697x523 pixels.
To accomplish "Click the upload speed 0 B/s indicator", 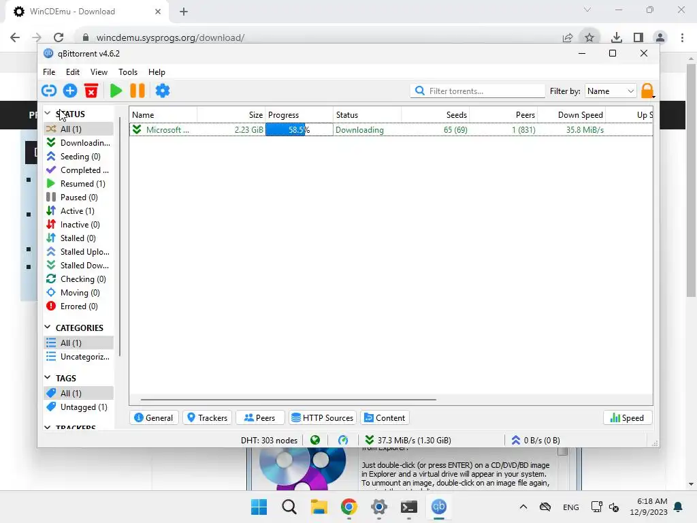I will pyautogui.click(x=536, y=441).
